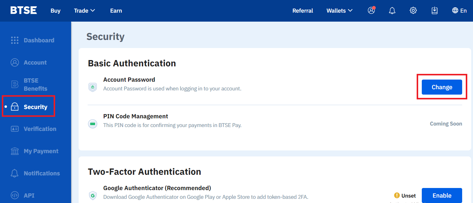473x203 pixels.
Task: Enable Google Authenticator 2FA
Action: 442,195
